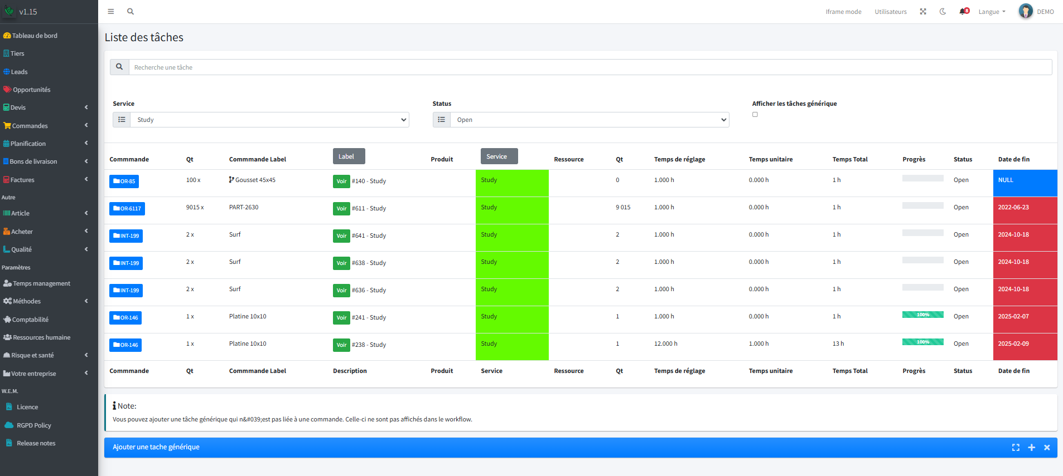Click the Recherche une tâche input field
This screenshot has width=1063, height=476.
pyautogui.click(x=590, y=67)
